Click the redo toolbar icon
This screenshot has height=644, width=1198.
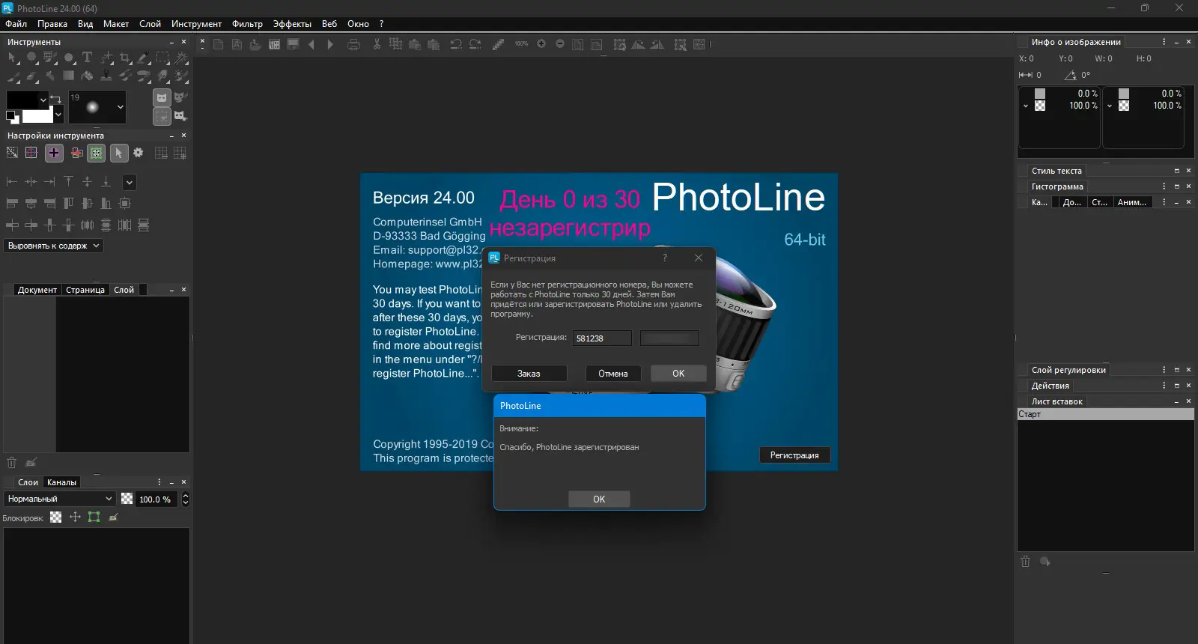coord(475,45)
